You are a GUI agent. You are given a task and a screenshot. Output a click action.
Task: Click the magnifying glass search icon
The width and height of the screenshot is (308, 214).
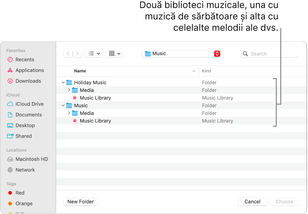(x=245, y=54)
